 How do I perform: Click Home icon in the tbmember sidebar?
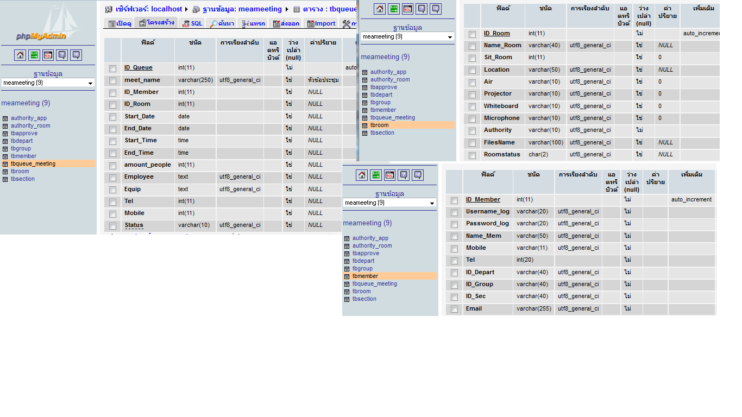point(362,175)
